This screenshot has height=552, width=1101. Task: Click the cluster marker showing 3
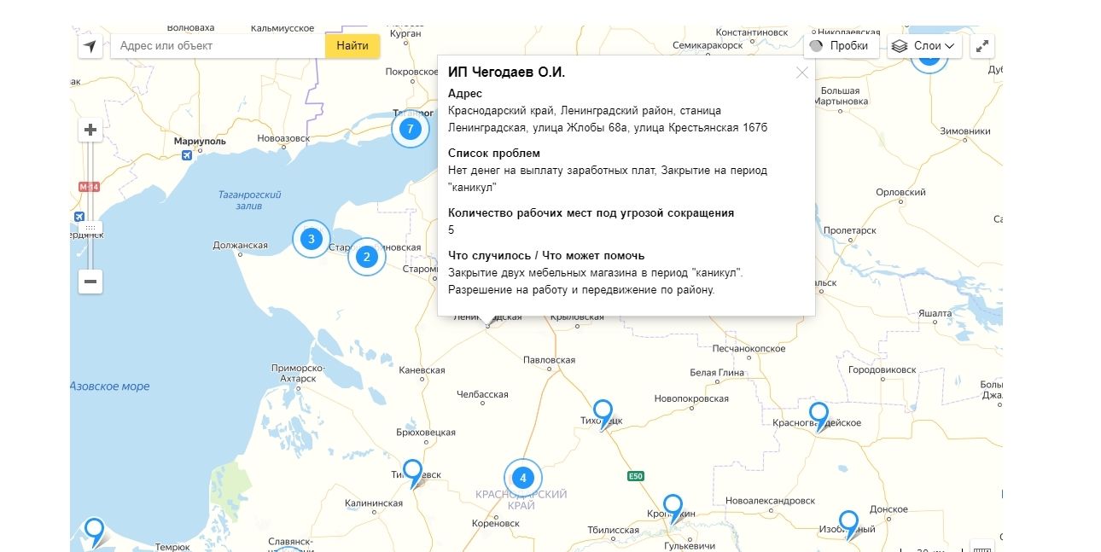pos(312,239)
